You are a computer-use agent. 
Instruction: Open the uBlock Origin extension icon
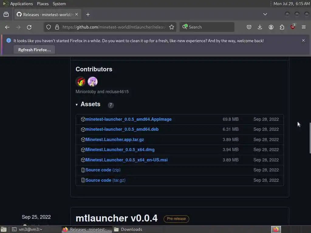coord(293,27)
